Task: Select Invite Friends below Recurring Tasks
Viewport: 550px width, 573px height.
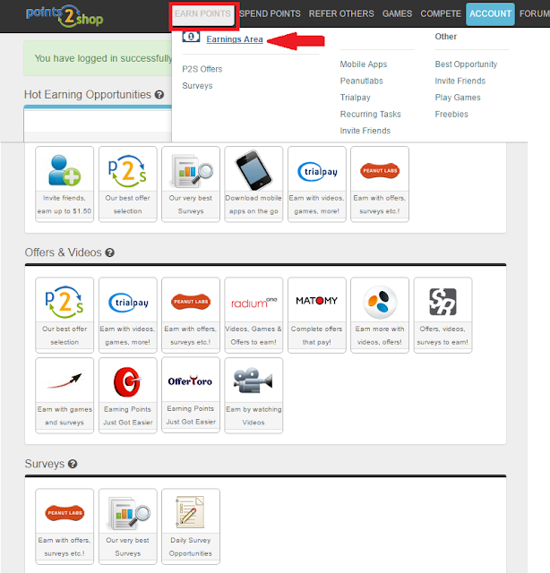Action: point(365,131)
